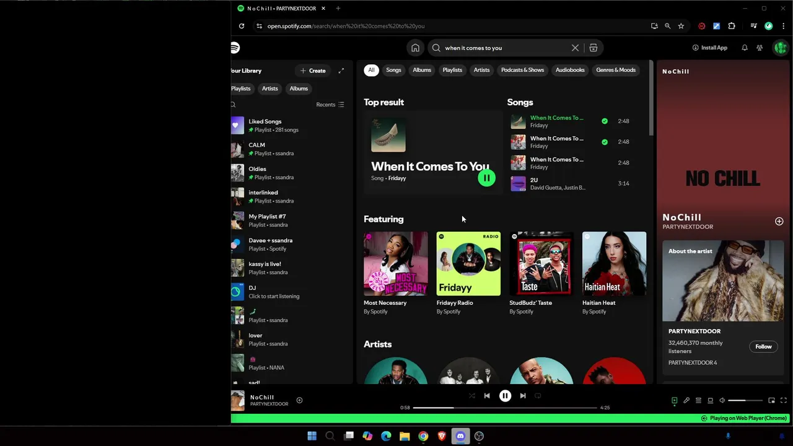Mute the volume speaker icon
The image size is (793, 446).
click(x=722, y=401)
